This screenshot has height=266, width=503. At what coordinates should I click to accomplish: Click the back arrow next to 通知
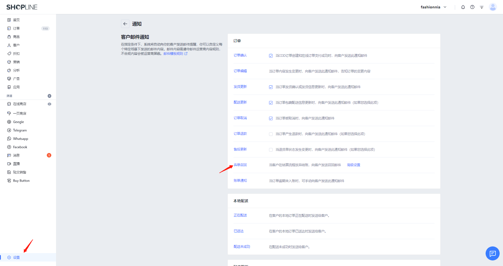click(125, 24)
